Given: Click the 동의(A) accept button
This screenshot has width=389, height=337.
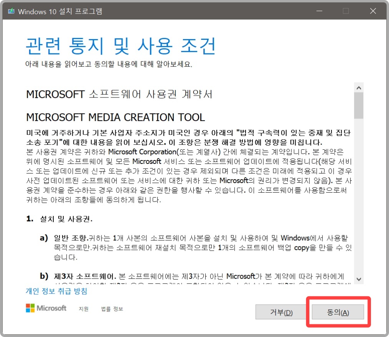Looking at the screenshot, I should click(337, 312).
